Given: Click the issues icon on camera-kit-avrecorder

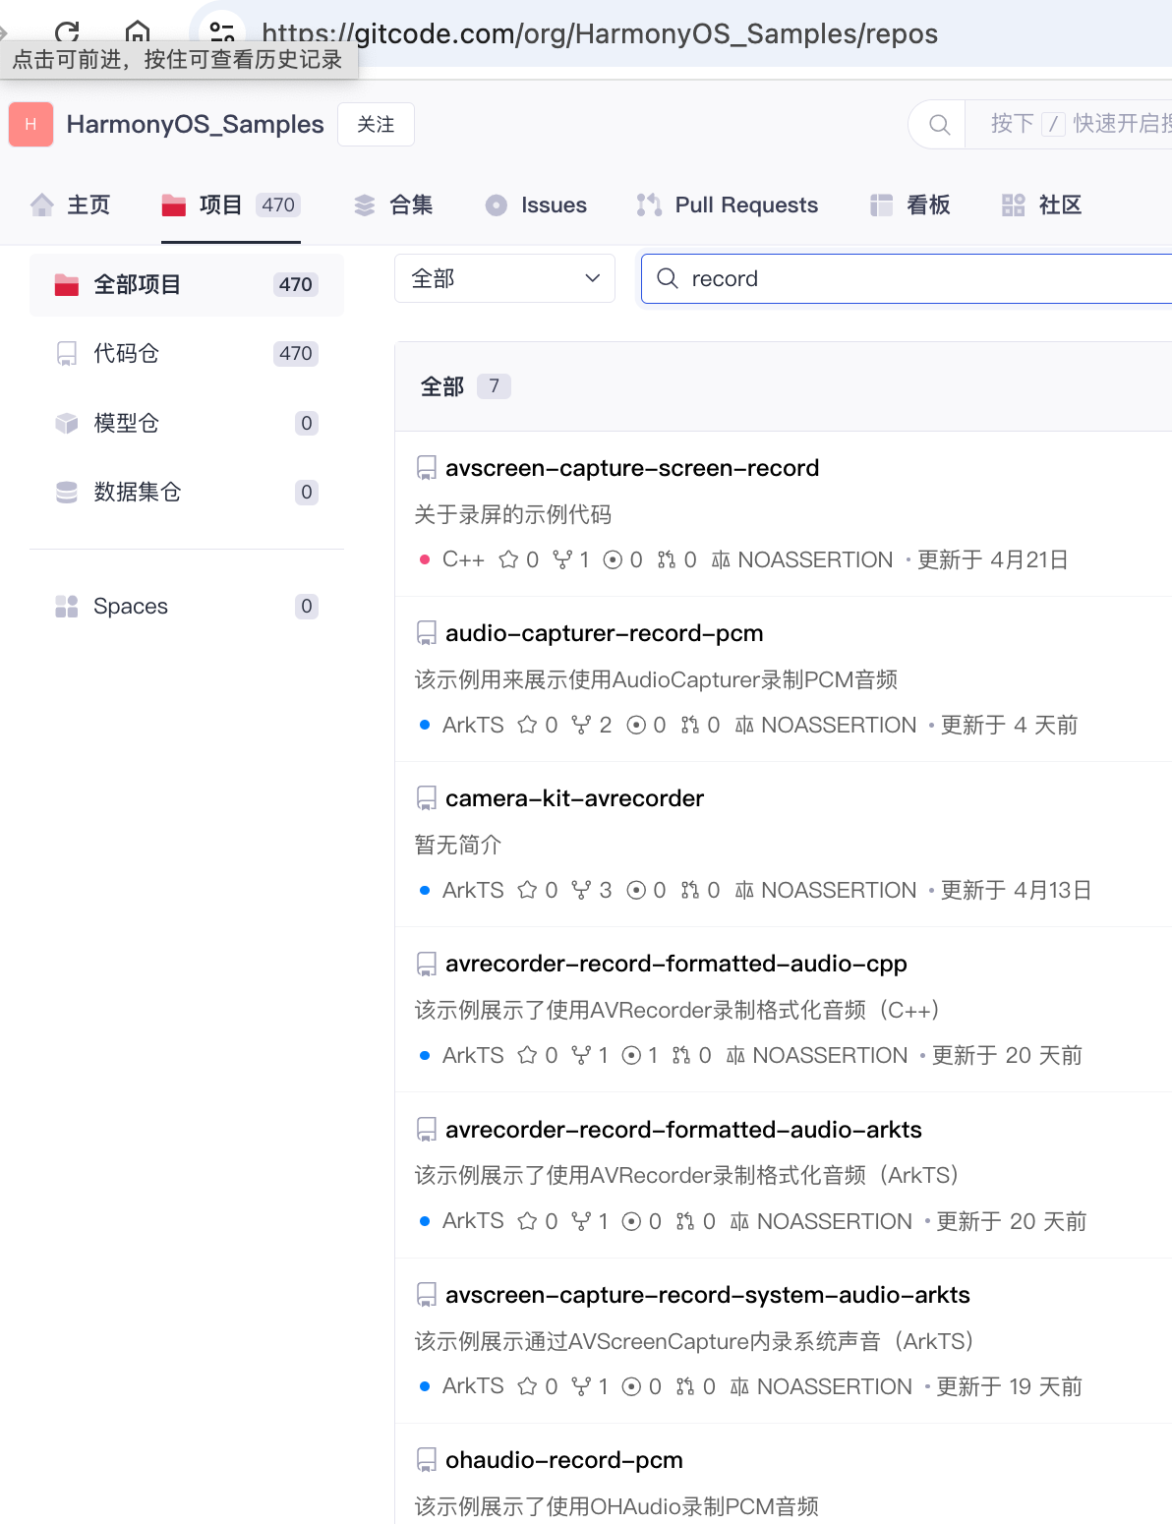Looking at the screenshot, I should 636,890.
